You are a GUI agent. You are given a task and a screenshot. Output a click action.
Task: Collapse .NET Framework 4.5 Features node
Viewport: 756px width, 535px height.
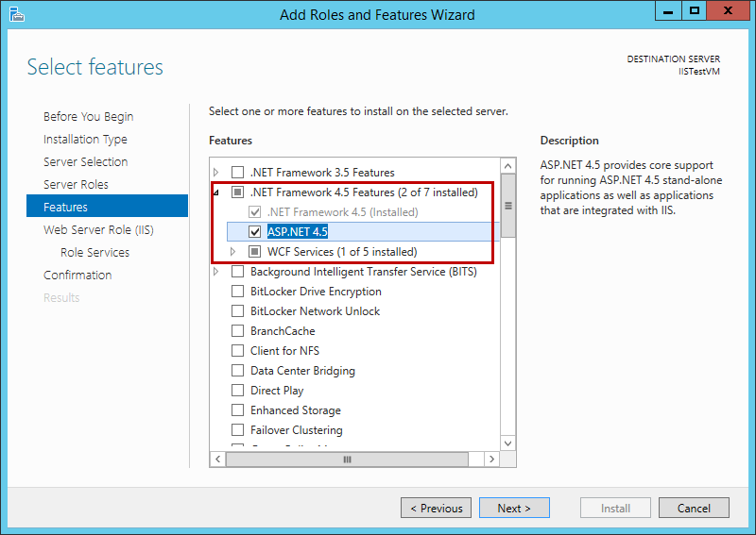coord(216,192)
